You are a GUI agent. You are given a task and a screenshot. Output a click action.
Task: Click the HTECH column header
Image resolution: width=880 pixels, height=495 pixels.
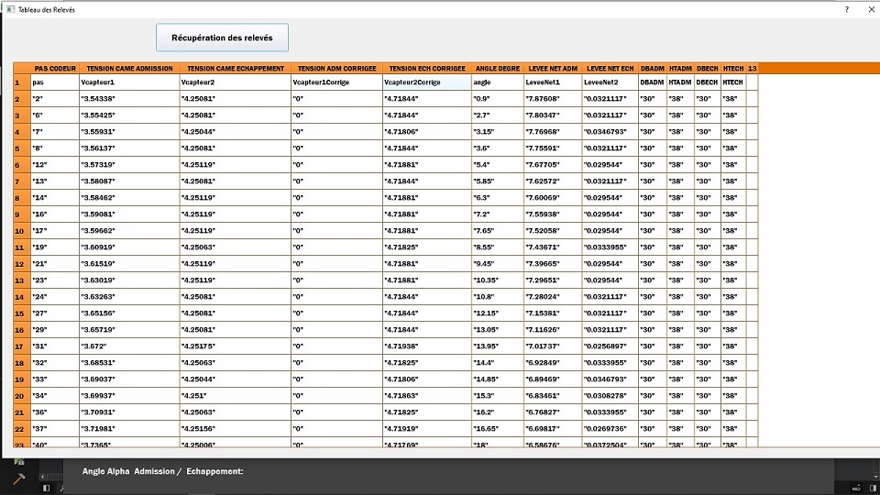click(x=732, y=68)
